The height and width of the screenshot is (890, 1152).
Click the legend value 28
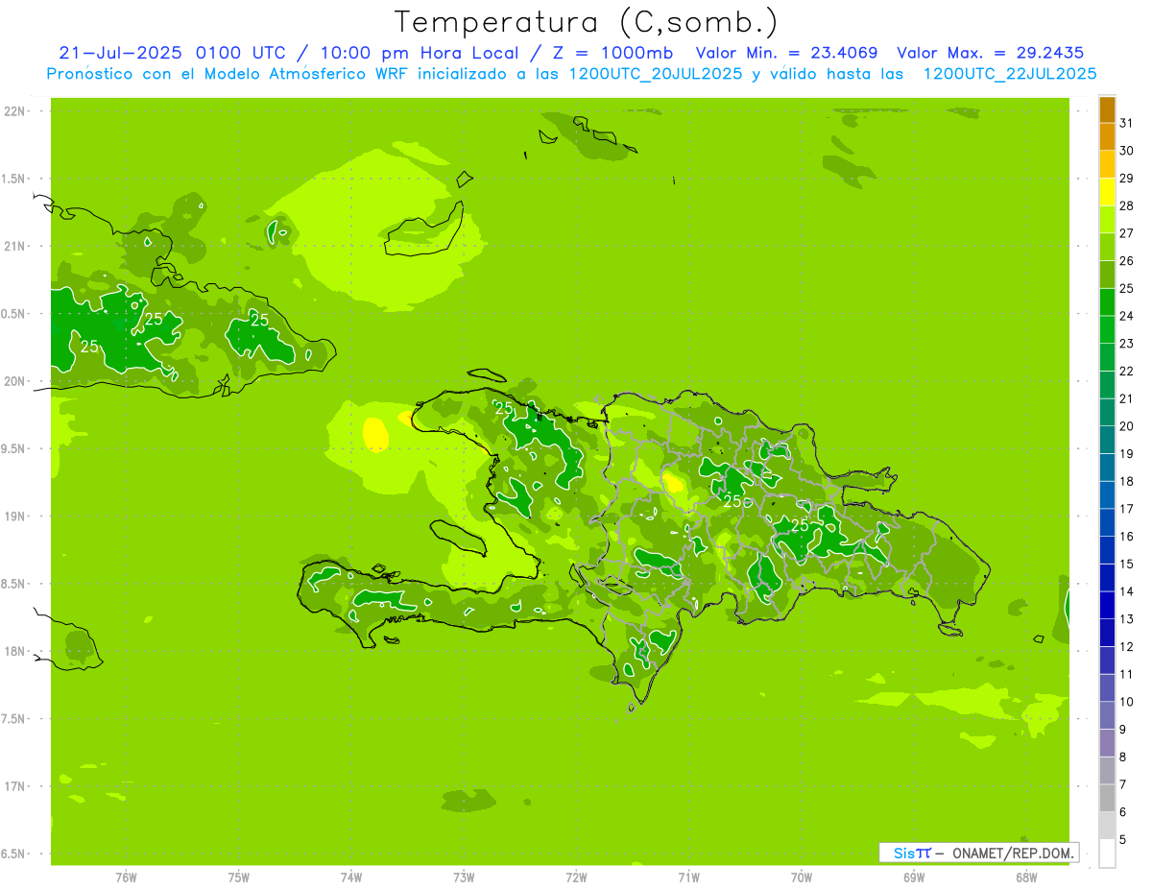coord(1126,205)
